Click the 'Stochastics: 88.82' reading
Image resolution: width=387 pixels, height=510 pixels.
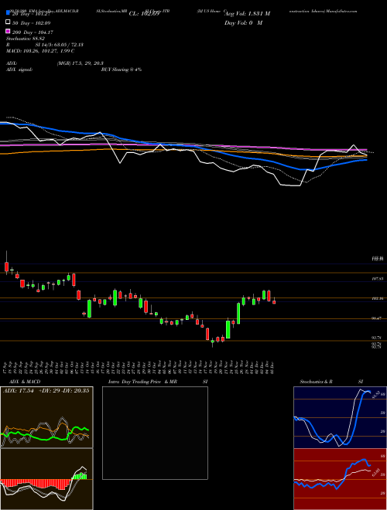click(26, 39)
